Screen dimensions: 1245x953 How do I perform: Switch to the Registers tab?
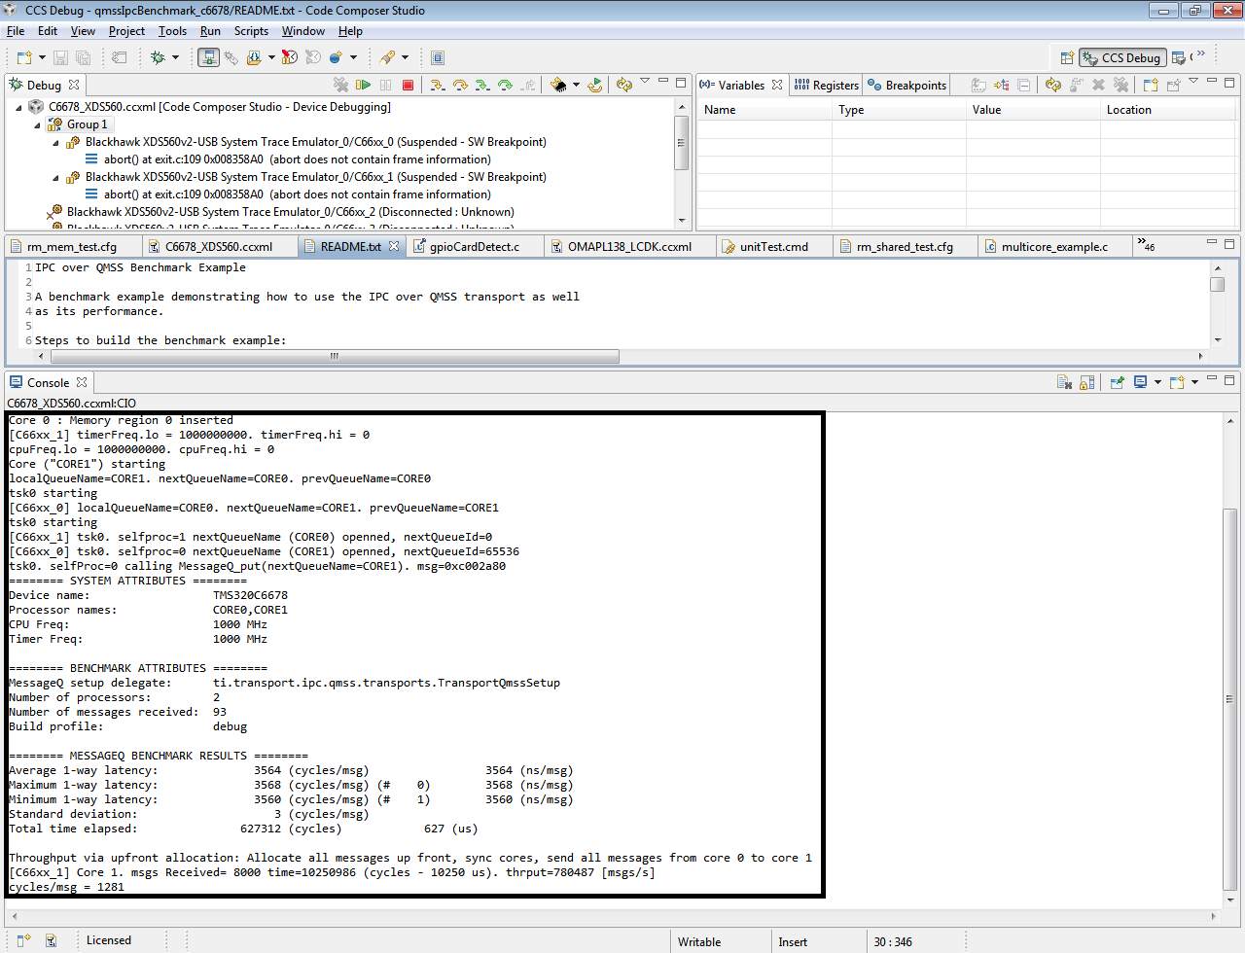coord(827,86)
